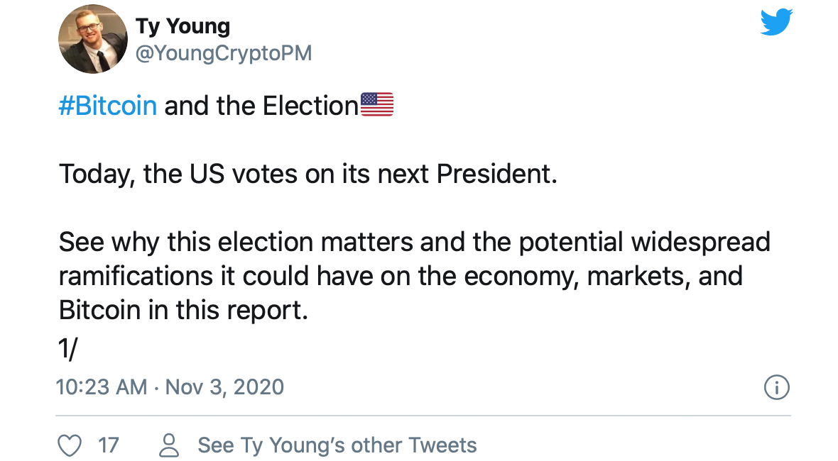838x461 pixels.
Task: Click "Bitcoin in this report" line
Action: click(183, 310)
